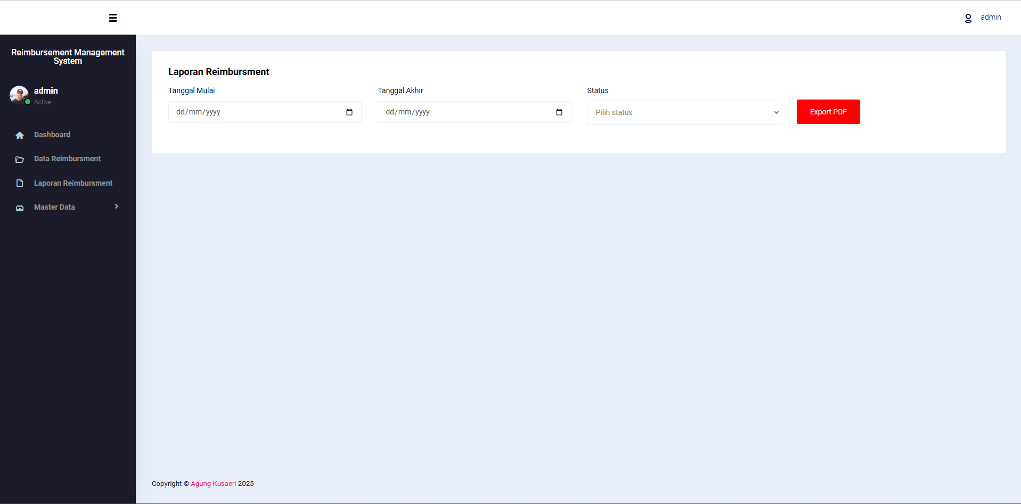
Task: Go to Data Reimbursment page
Action: pyautogui.click(x=68, y=159)
